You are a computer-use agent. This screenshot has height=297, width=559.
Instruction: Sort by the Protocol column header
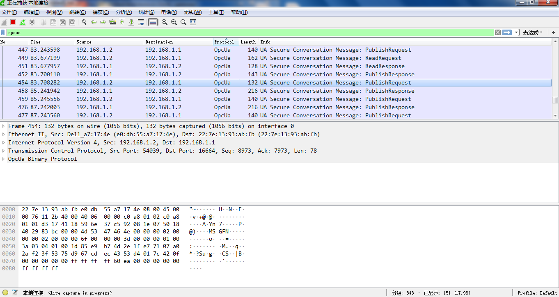(226, 42)
